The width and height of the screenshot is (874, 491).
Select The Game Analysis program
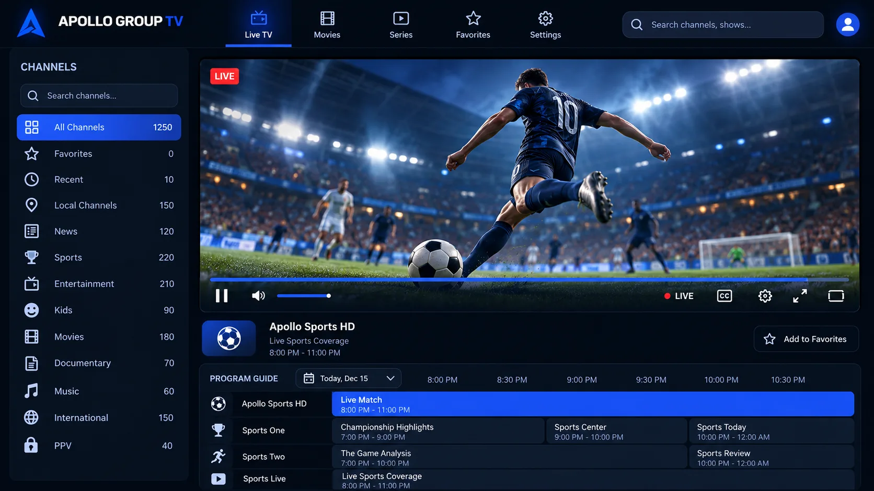[x=509, y=457]
